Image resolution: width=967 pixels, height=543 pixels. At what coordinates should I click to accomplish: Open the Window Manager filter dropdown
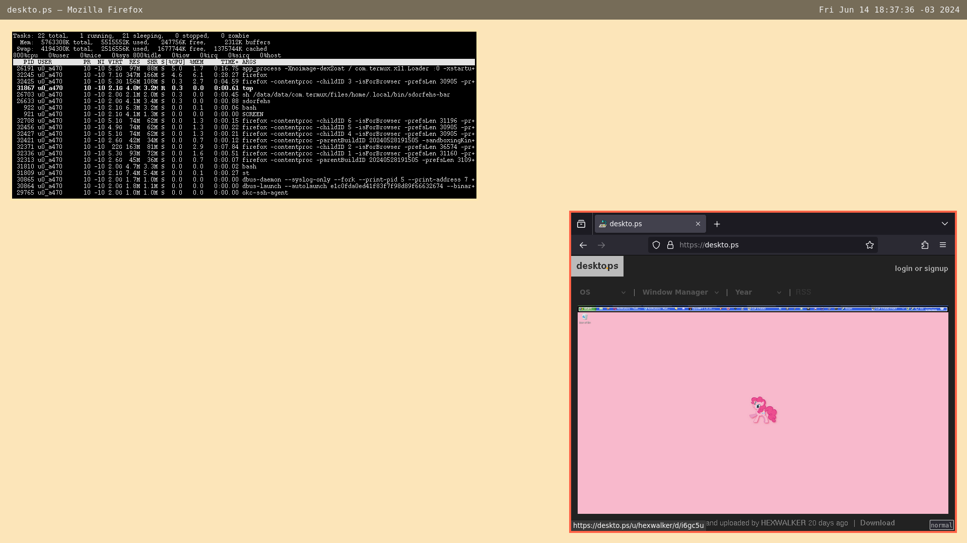(680, 292)
